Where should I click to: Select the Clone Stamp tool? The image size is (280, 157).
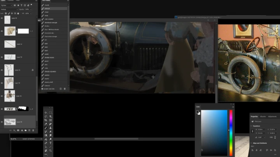click(x=51, y=128)
